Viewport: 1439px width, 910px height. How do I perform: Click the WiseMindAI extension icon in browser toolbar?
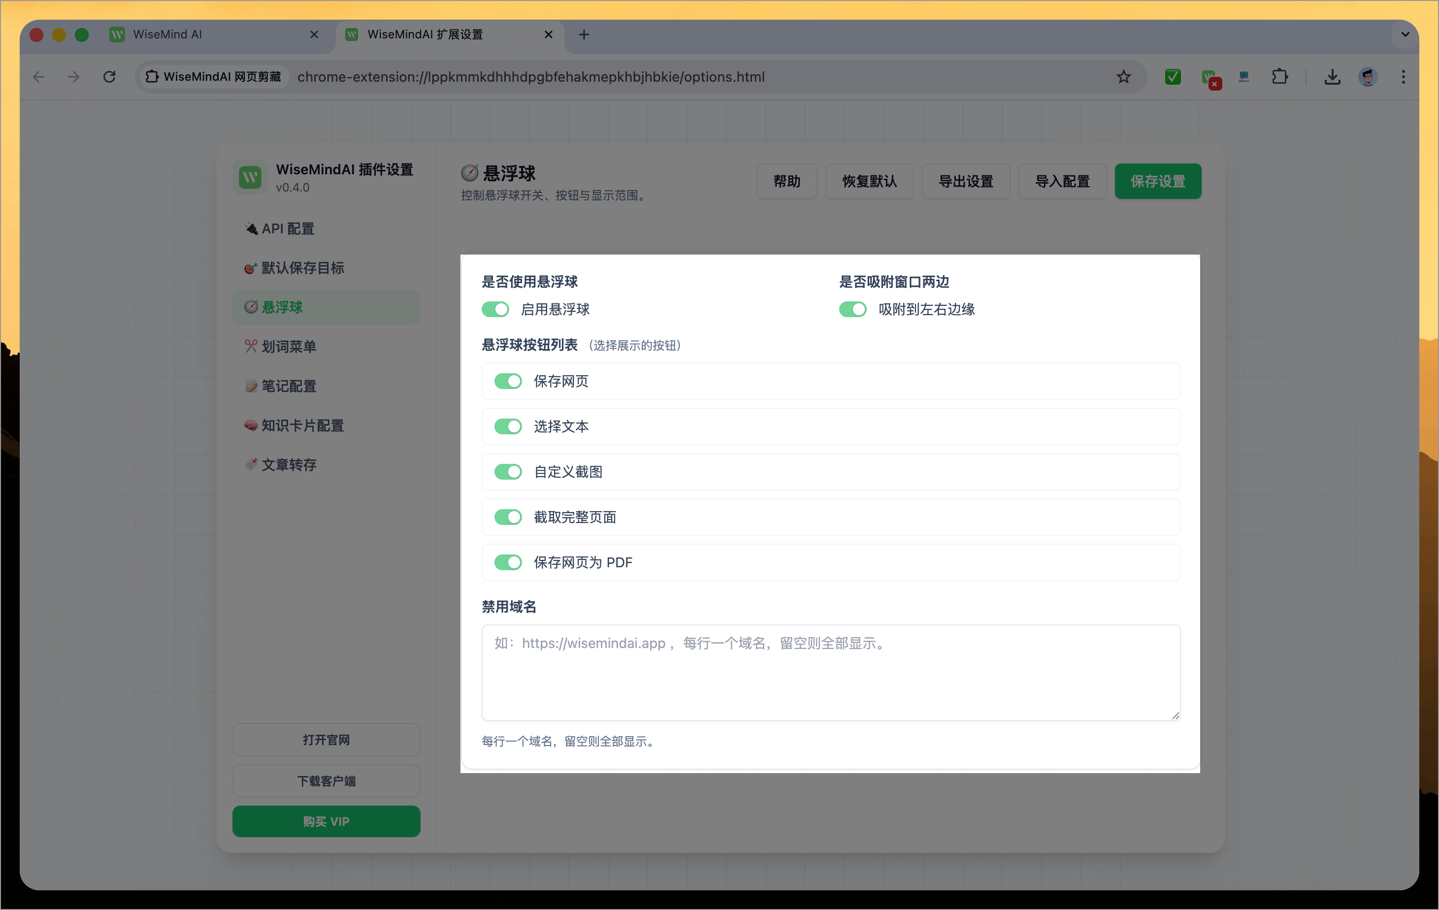coord(1210,76)
